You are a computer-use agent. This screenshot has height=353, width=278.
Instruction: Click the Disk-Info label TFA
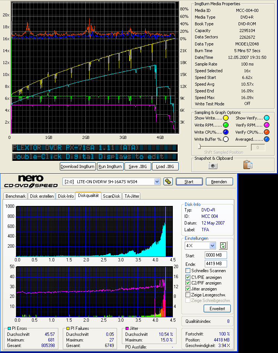205,230
